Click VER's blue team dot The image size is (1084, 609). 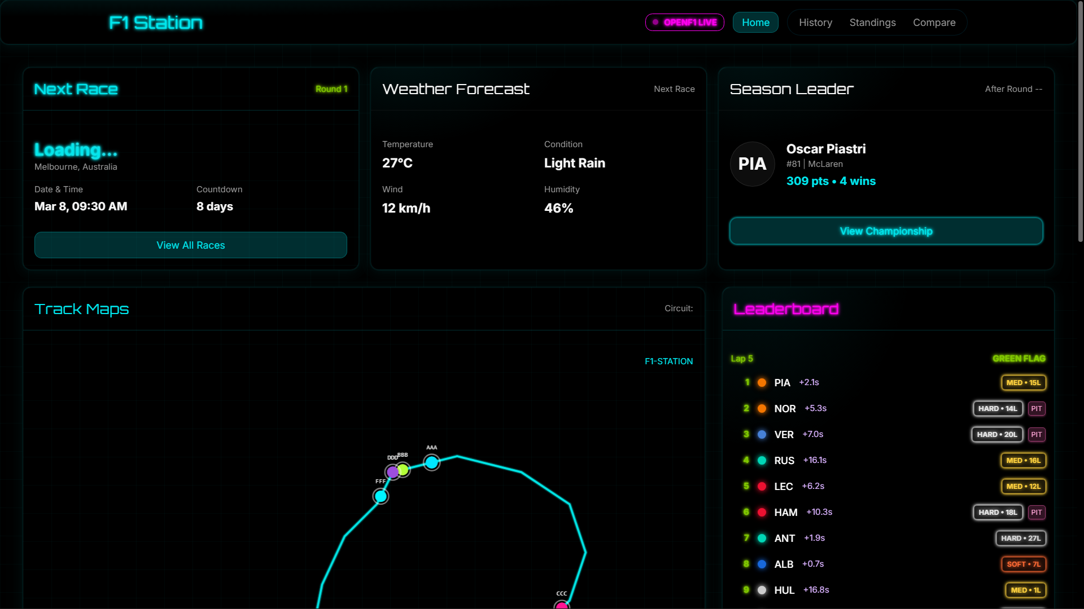[x=762, y=435]
